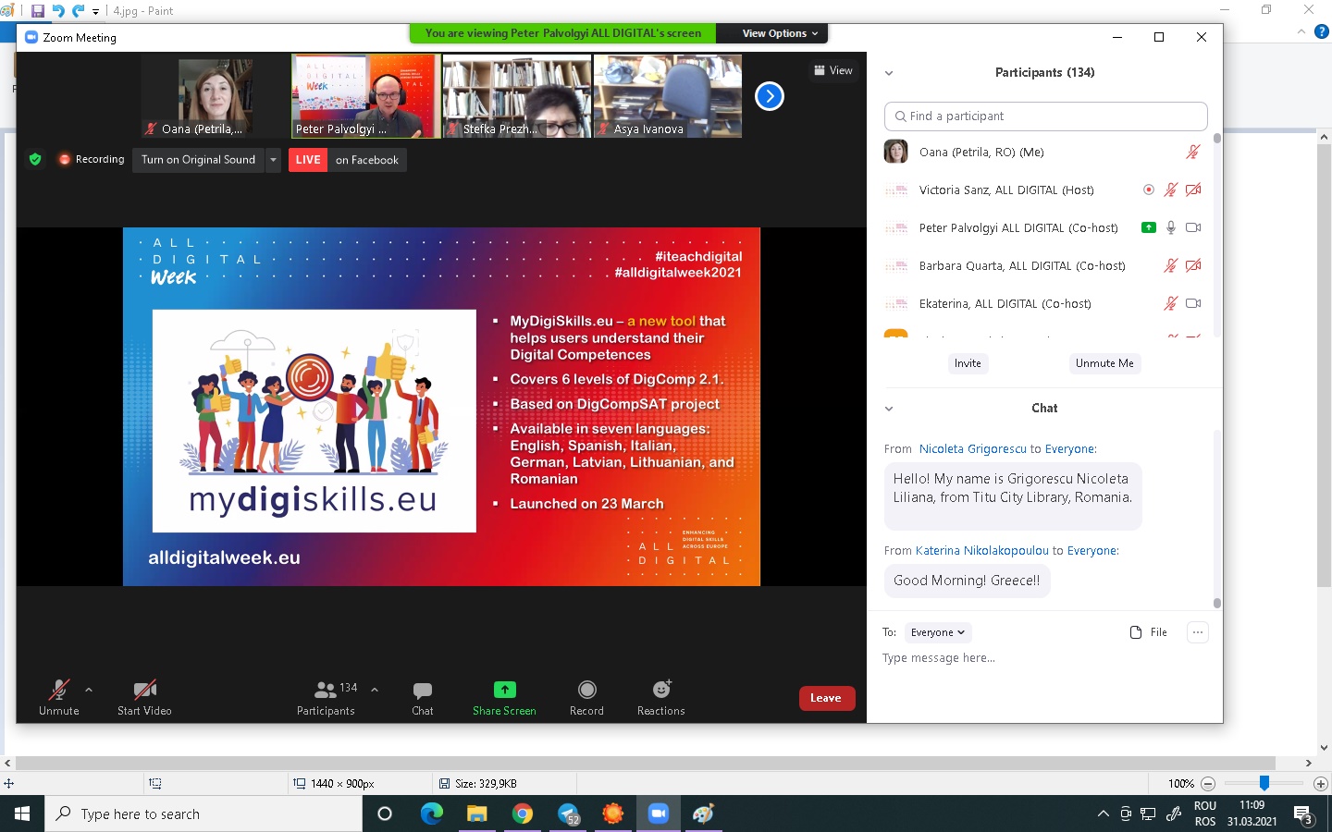The image size is (1332, 832).
Task: Open the chat more options ellipsis menu
Action: tap(1198, 632)
